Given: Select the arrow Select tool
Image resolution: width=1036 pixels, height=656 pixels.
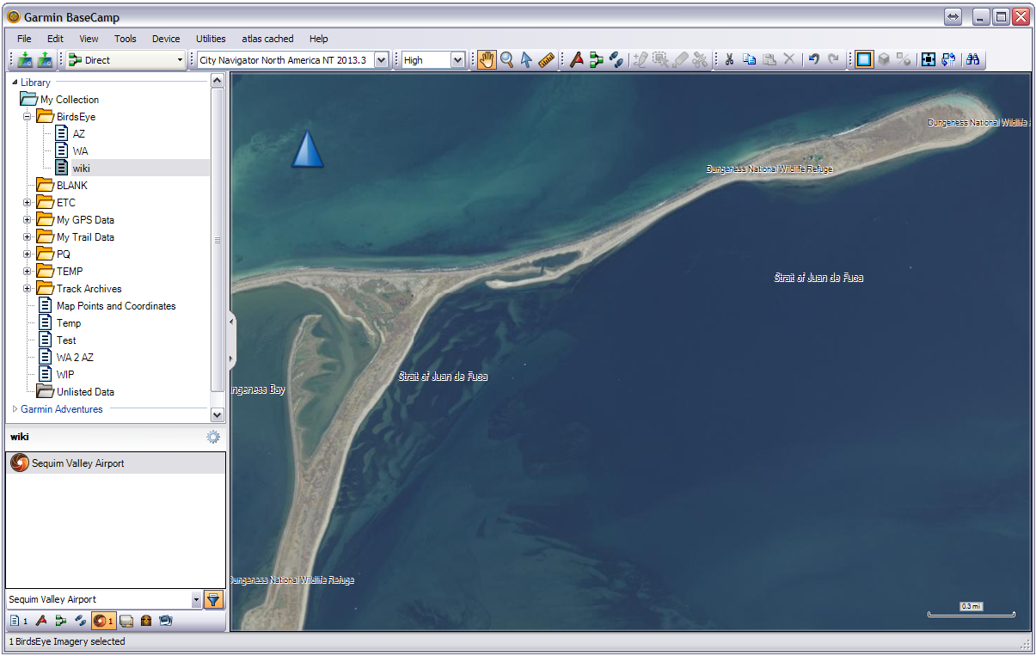Looking at the screenshot, I should pos(526,60).
